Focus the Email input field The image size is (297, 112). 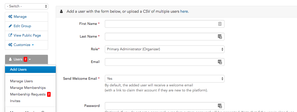[x=165, y=62]
